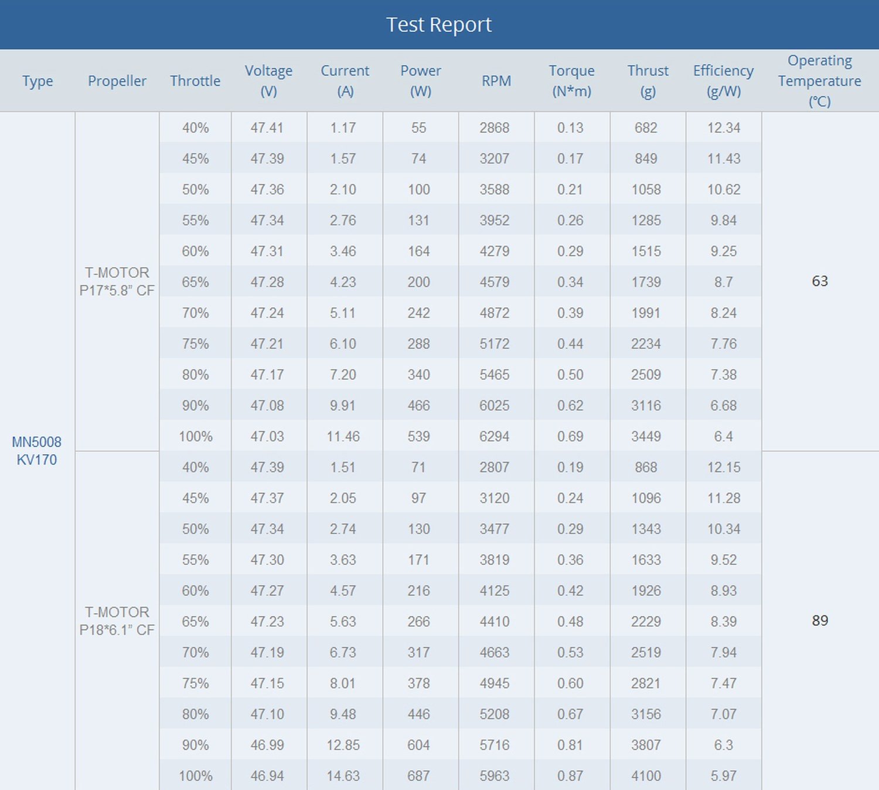This screenshot has width=879, height=790.
Task: Click the operating temperature value 63
Action: click(x=820, y=281)
